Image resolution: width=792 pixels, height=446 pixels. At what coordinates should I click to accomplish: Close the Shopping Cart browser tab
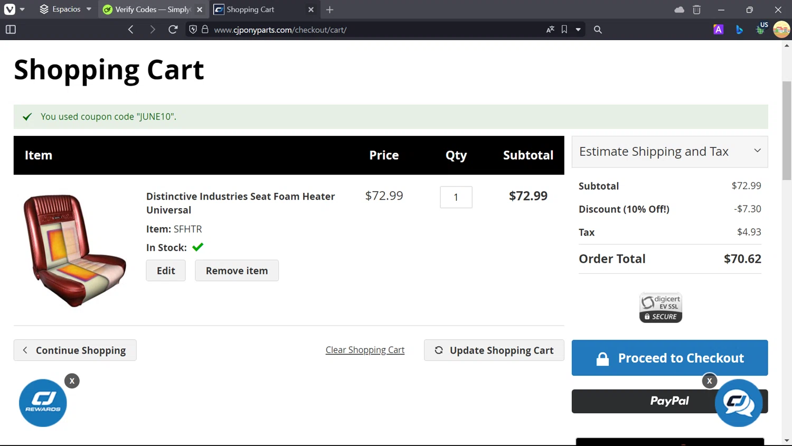click(x=311, y=10)
